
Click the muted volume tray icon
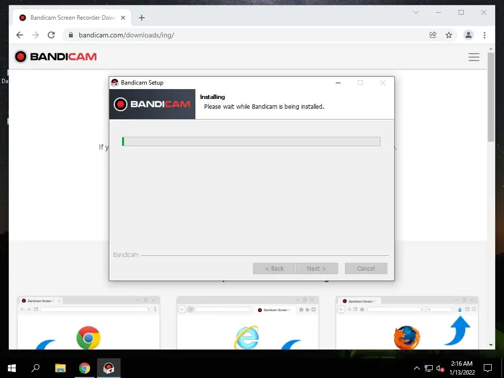(441, 368)
